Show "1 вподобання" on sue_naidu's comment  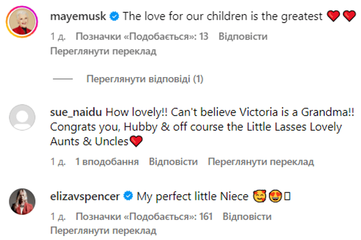click(x=107, y=162)
